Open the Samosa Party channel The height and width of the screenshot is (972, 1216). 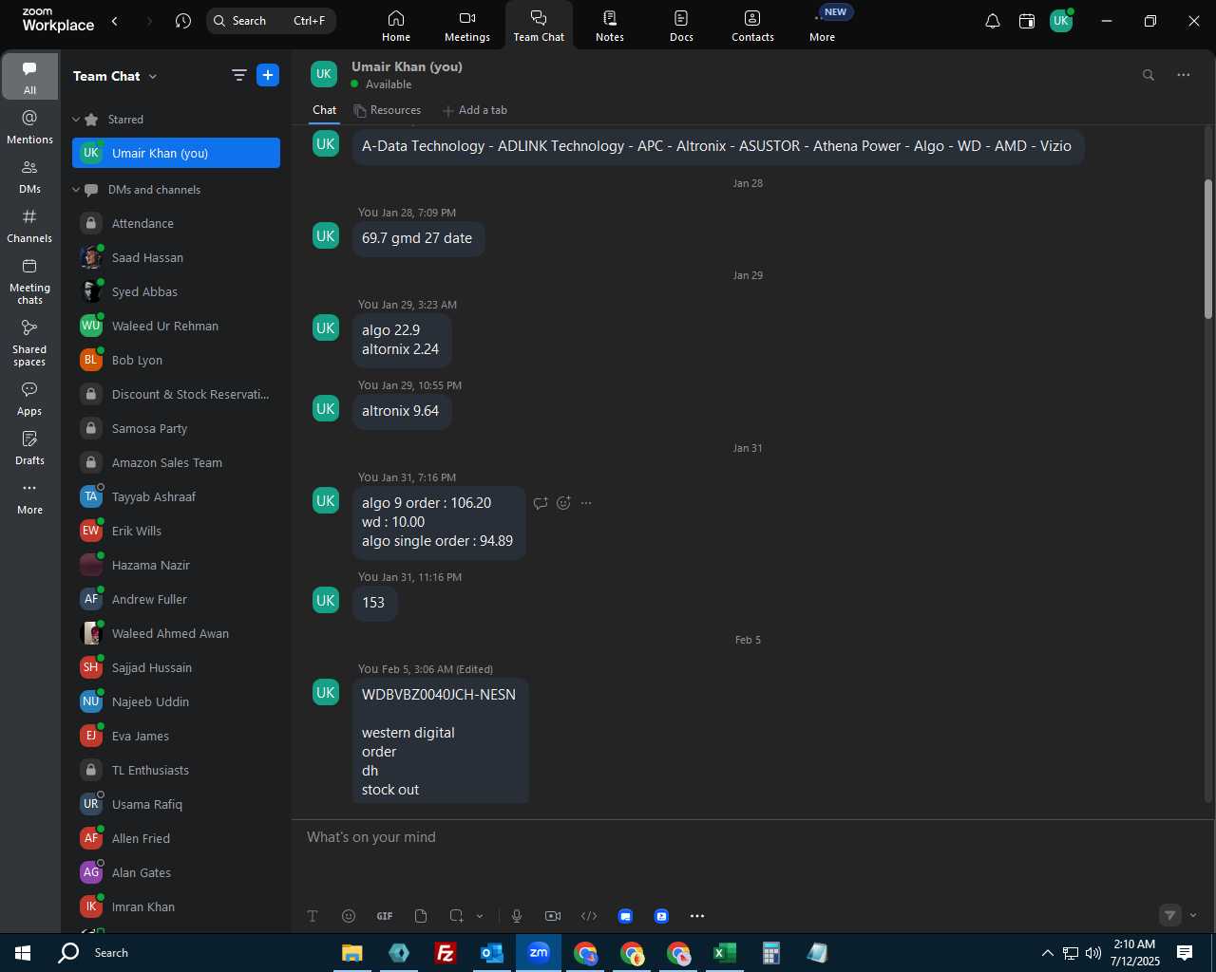pyautogui.click(x=176, y=429)
